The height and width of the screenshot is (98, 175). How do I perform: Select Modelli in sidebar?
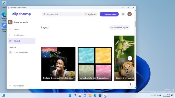pos(22,41)
